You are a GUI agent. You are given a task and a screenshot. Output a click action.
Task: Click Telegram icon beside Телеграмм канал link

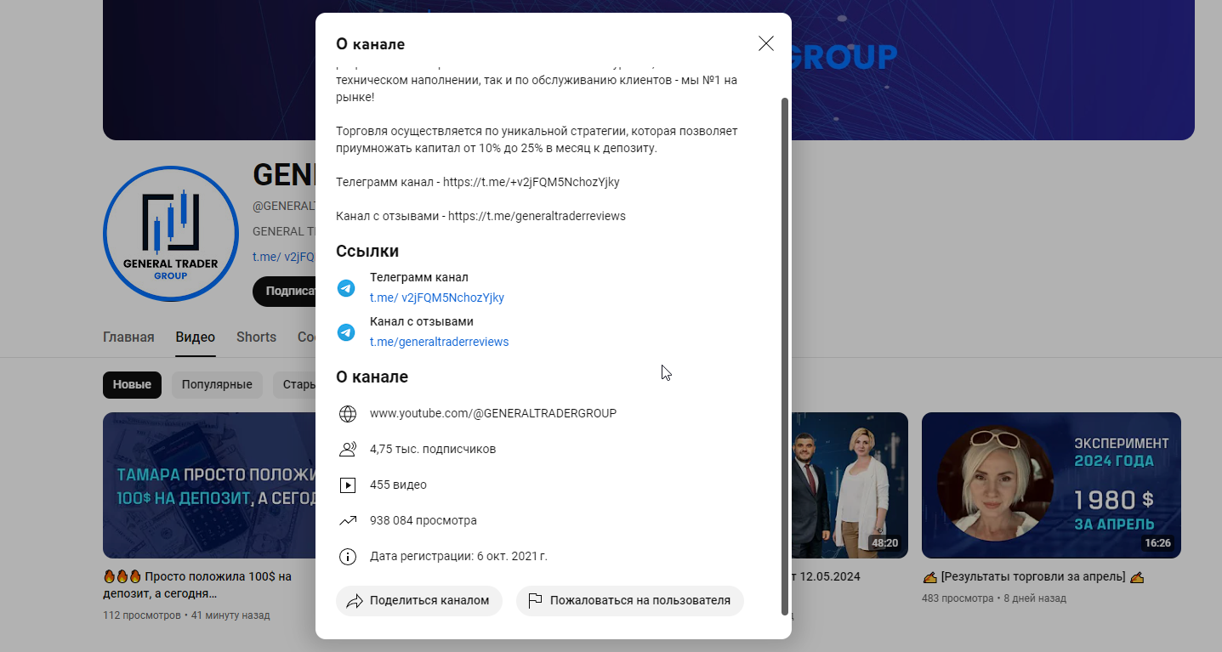pyautogui.click(x=346, y=288)
